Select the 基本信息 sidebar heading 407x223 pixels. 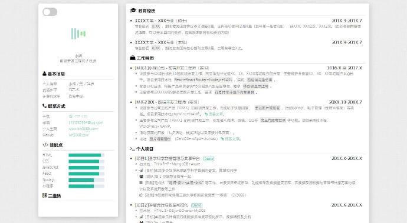[56, 74]
